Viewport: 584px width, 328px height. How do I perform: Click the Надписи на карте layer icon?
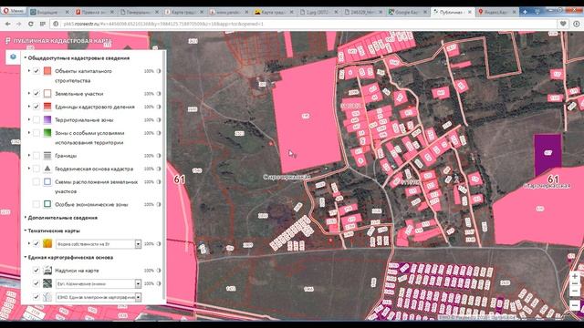pyautogui.click(x=47, y=271)
